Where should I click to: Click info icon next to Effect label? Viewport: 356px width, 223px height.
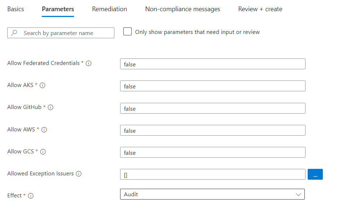coord(31,196)
